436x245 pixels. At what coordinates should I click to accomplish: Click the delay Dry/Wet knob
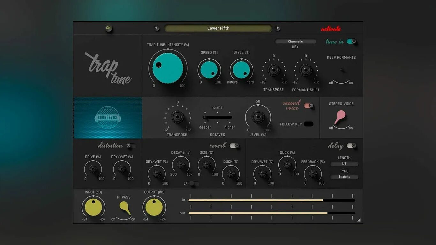pyautogui.click(x=263, y=174)
